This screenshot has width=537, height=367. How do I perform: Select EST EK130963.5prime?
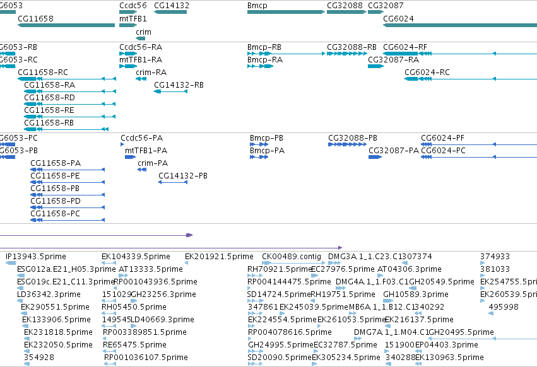(418, 364)
